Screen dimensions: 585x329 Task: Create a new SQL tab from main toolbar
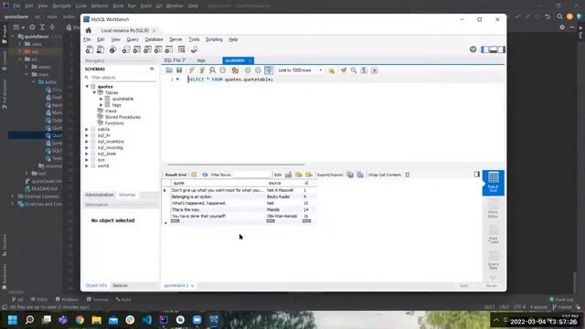click(x=90, y=49)
